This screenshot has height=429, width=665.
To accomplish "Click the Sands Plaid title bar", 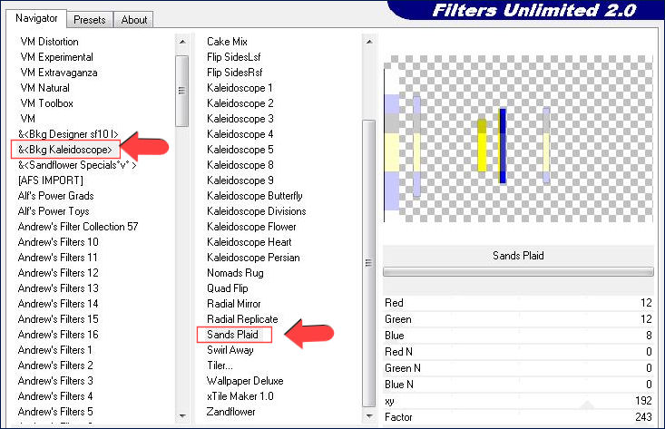I will 518,256.
